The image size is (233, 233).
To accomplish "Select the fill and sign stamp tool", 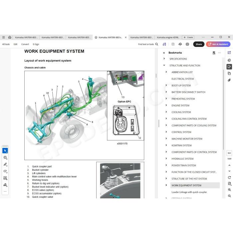I will tap(5, 185).
